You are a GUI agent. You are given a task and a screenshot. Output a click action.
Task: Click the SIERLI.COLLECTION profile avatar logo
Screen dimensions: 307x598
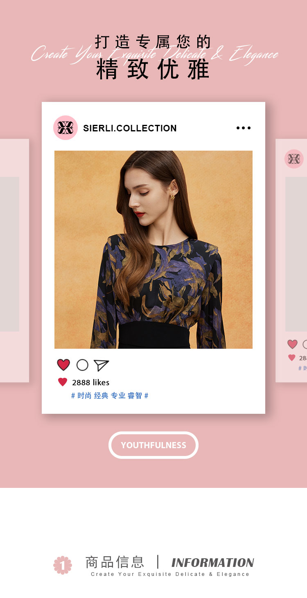pyautogui.click(x=65, y=128)
